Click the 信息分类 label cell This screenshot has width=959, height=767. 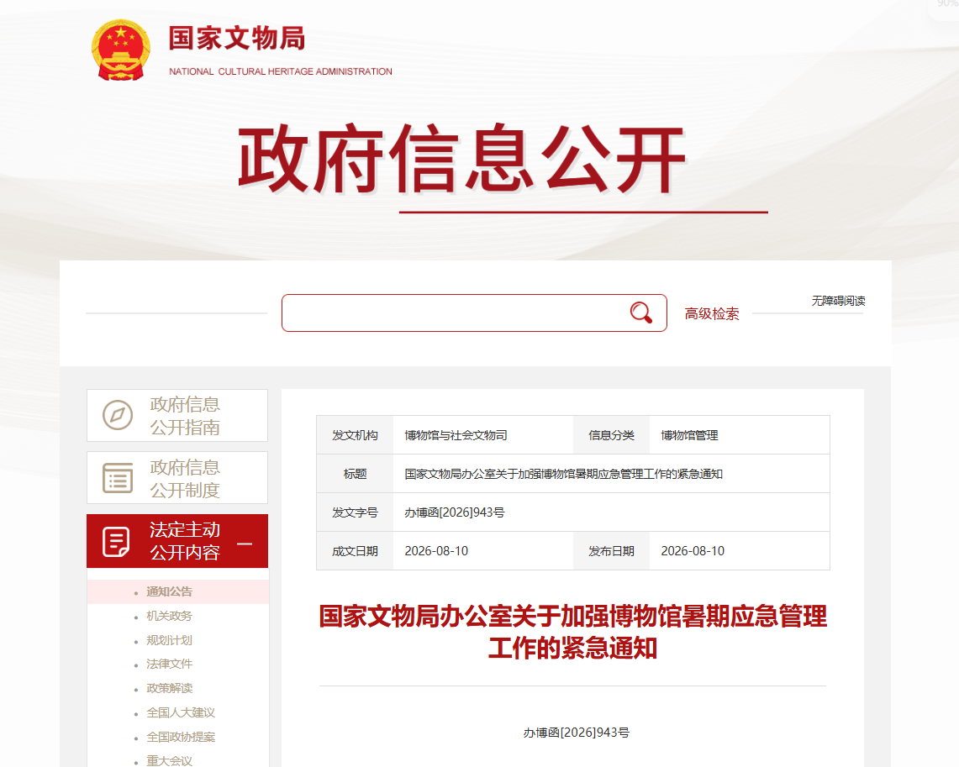click(x=611, y=435)
